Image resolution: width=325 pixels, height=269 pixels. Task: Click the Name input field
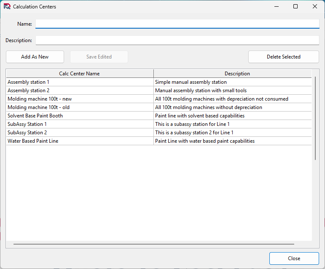coord(177,24)
